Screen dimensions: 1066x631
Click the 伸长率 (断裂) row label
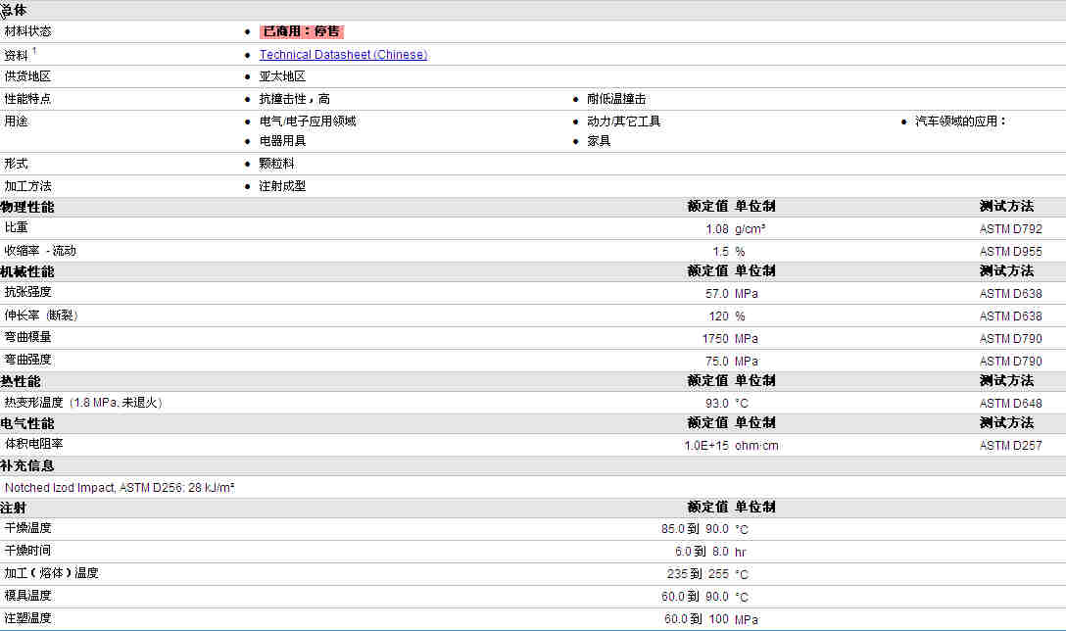(x=41, y=315)
